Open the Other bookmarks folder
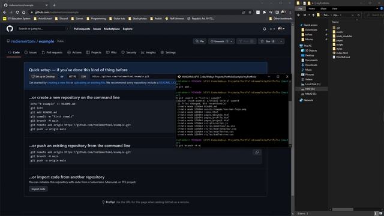This screenshot has height=216, width=384. coord(281,19)
